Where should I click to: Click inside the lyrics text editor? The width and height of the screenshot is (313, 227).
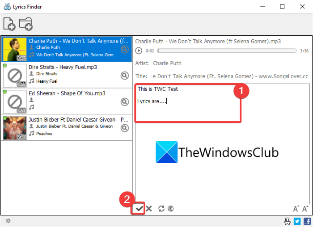pos(222,143)
